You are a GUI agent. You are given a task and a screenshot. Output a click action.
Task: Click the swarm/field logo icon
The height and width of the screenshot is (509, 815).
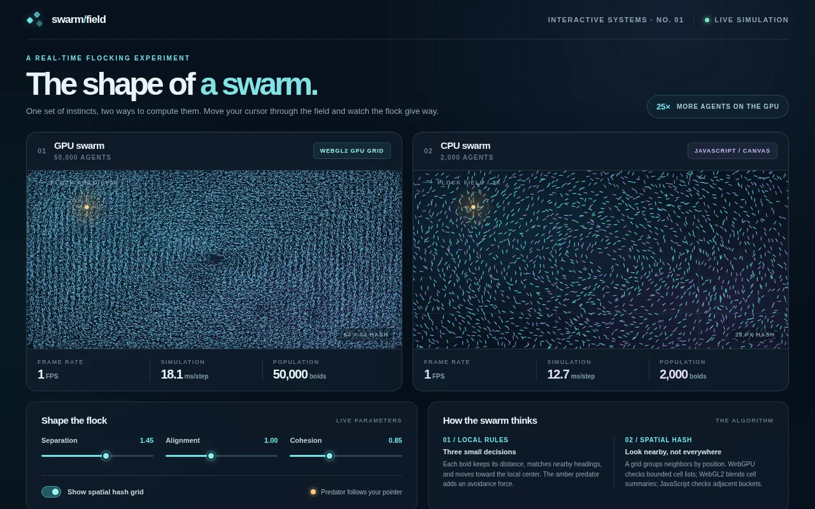pos(34,19)
